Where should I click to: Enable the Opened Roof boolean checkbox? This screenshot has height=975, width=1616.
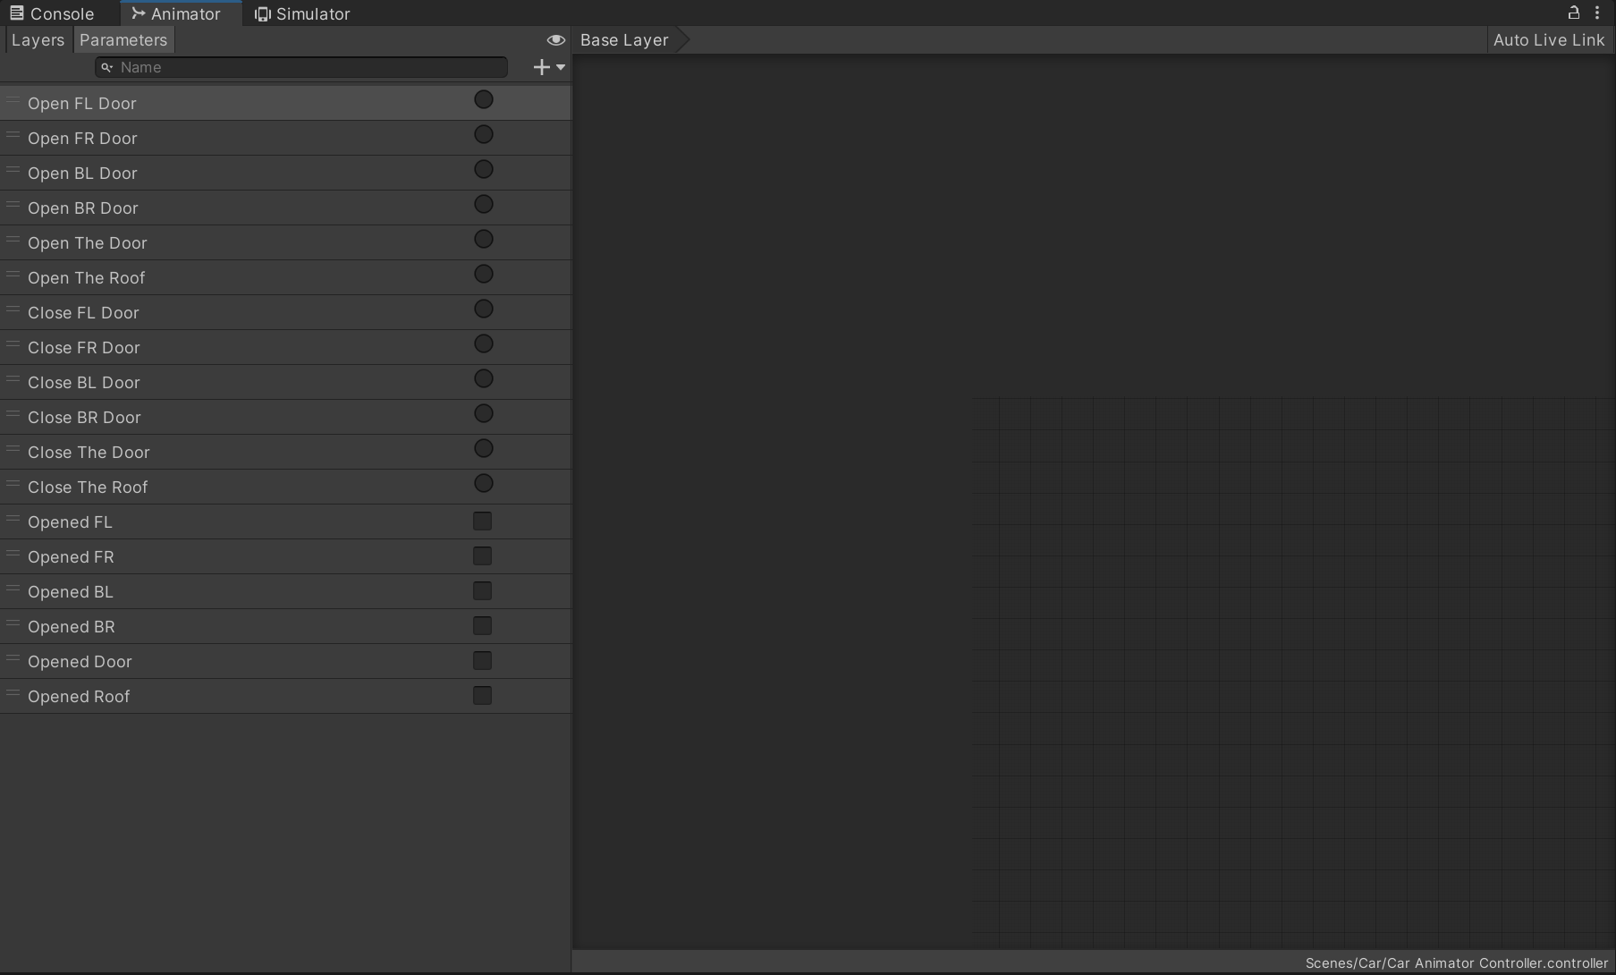pos(482,695)
